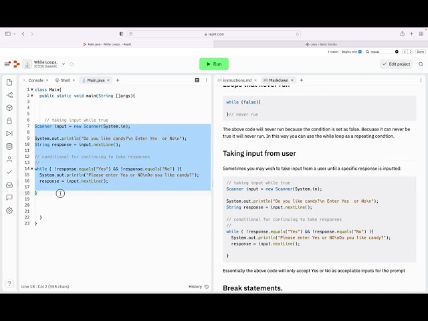Add new tab in right pane
This screenshot has width=428, height=321.
coord(302,80)
